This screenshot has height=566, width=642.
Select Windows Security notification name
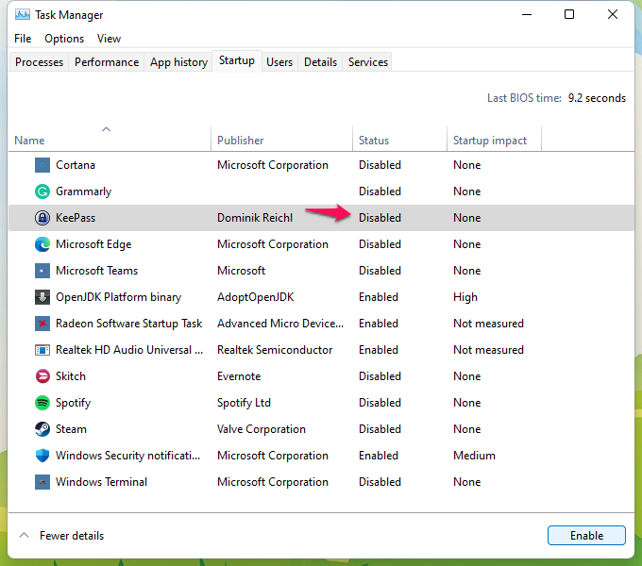[x=127, y=456]
